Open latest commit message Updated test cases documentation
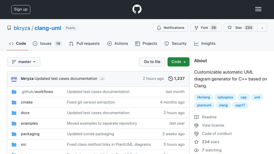This screenshot has width=274, height=154. (66, 79)
